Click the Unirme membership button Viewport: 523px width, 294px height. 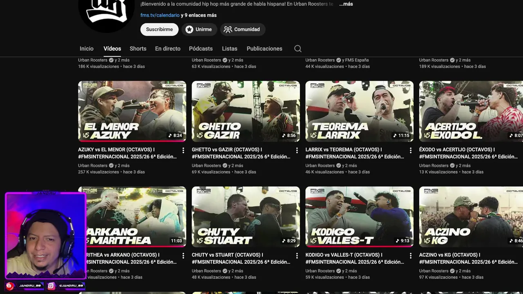point(199,29)
